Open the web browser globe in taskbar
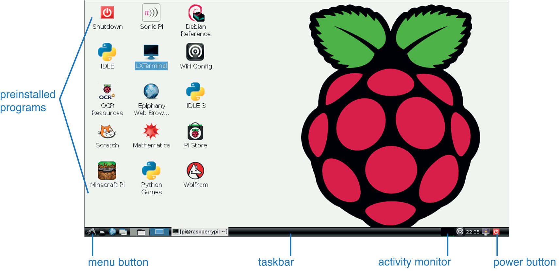This screenshot has width=559, height=271. coord(112,232)
